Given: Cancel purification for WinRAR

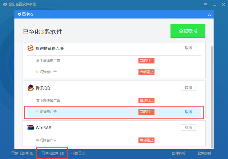Looking at the screenshot, I should (188, 127).
